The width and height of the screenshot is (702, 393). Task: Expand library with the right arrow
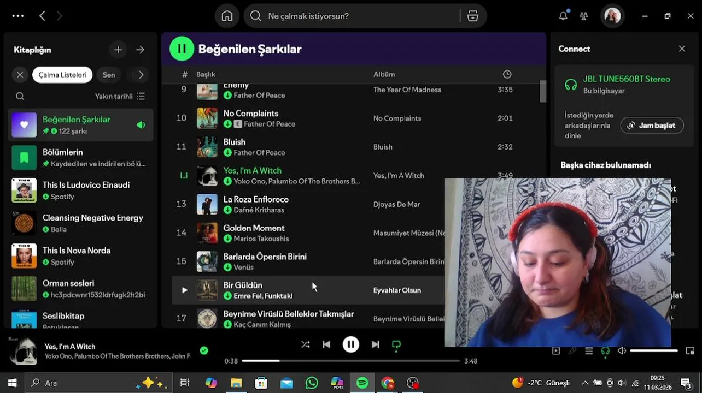point(141,50)
